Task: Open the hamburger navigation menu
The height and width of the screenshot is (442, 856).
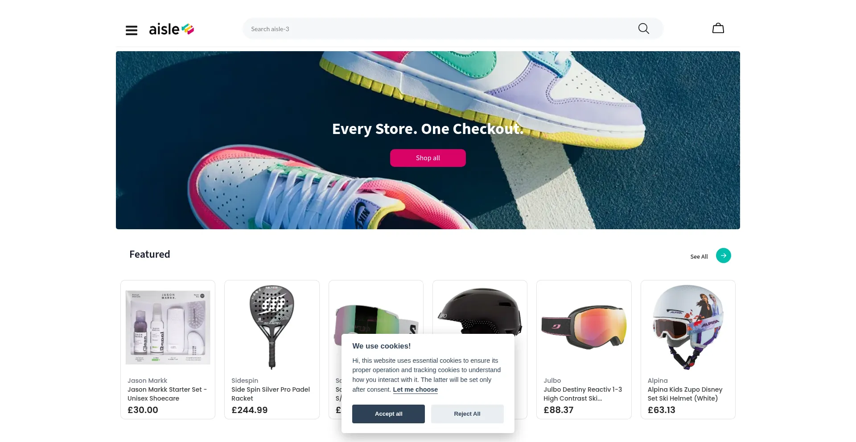Action: click(x=132, y=30)
